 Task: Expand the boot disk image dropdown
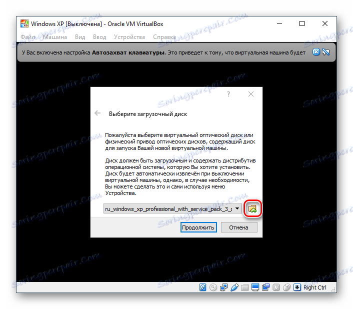coord(237,208)
